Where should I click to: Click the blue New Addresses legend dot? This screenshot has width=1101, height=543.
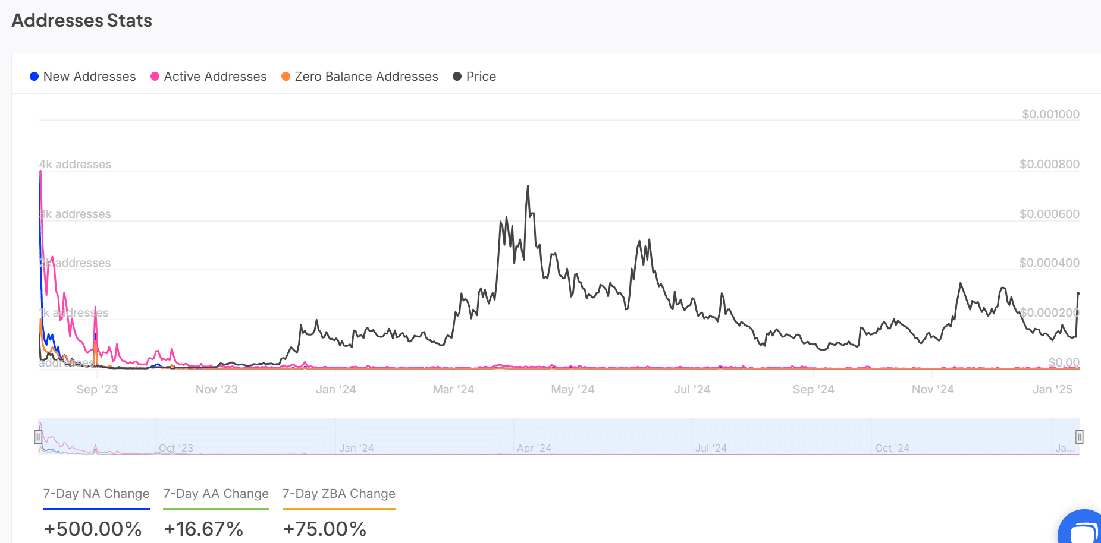[34, 77]
